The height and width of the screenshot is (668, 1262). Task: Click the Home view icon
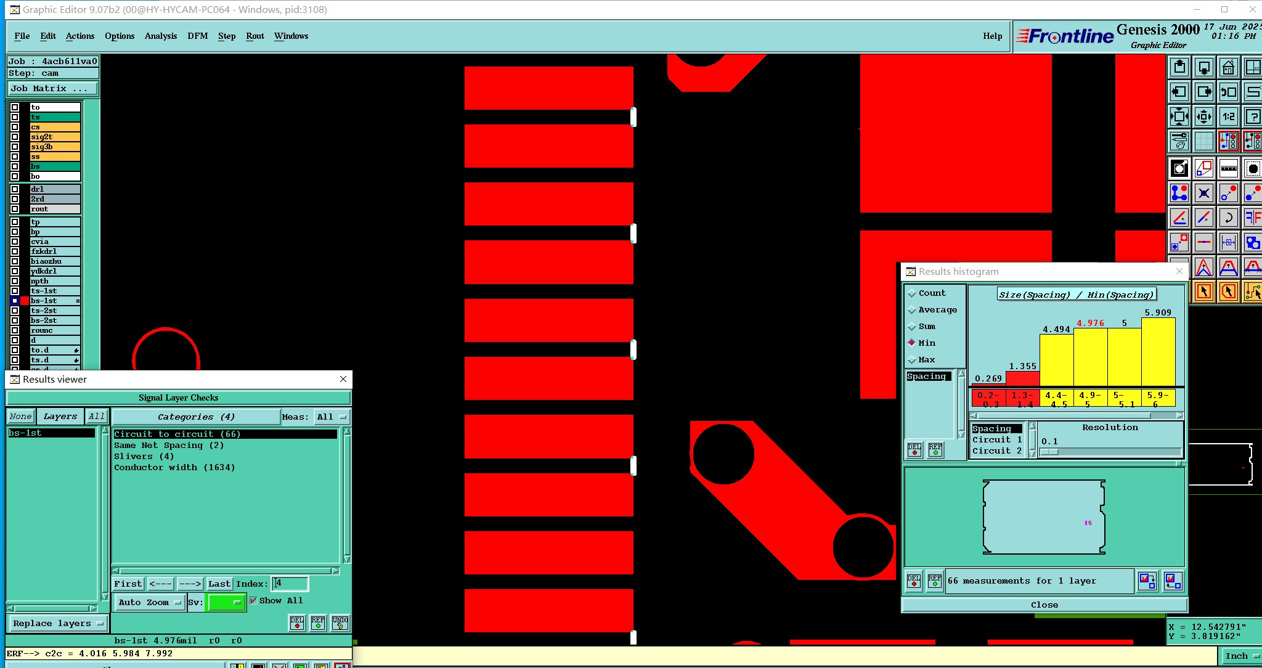pos(1228,67)
